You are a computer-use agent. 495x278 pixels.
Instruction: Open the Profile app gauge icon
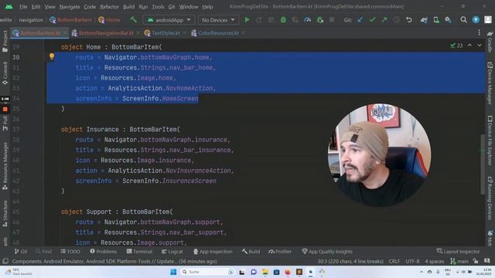[x=308, y=20]
